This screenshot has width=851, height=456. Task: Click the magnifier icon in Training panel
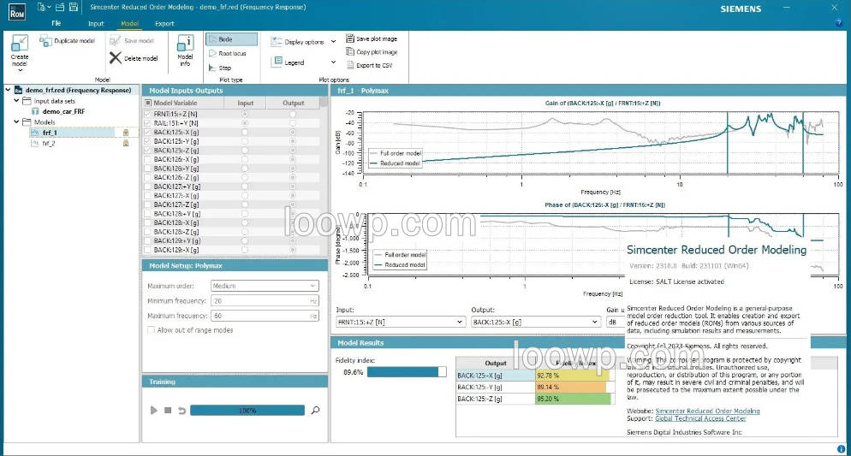315,411
